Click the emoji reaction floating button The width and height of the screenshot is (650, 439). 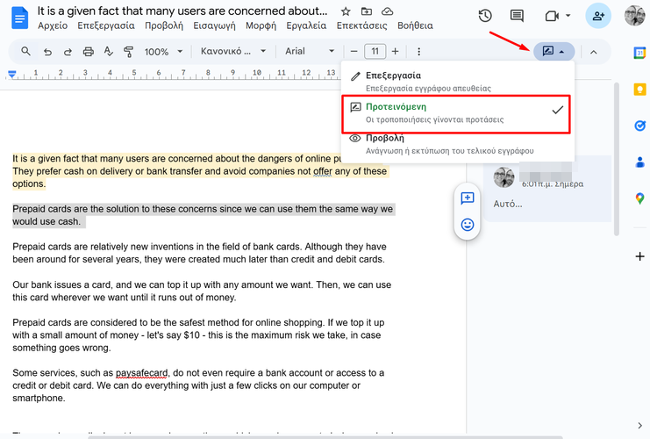coord(468,225)
